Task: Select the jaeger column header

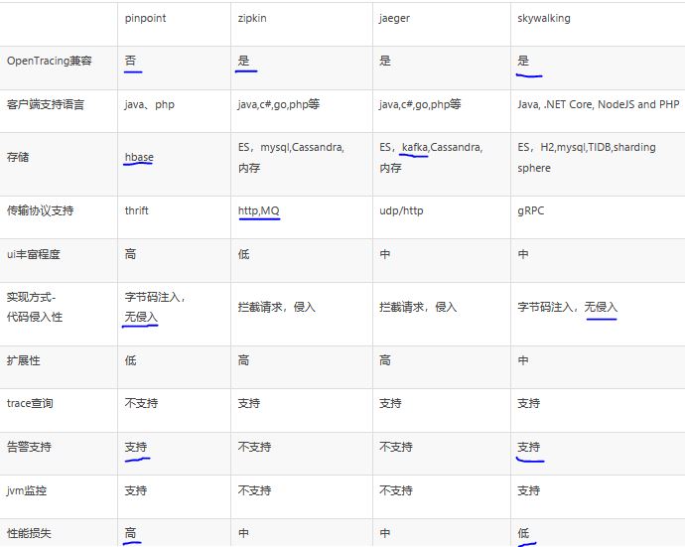Action: 394,18
